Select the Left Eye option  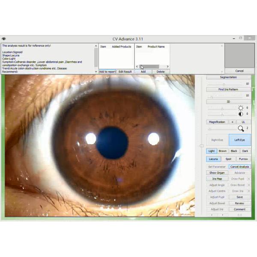[x=239, y=140]
